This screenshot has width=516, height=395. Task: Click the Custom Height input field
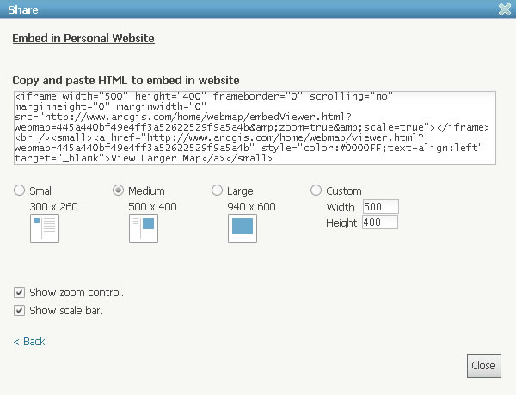380,222
